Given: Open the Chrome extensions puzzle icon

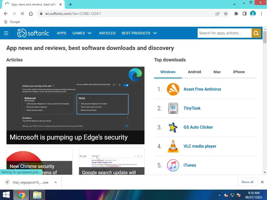Looking at the screenshot, I should click(x=236, y=14).
